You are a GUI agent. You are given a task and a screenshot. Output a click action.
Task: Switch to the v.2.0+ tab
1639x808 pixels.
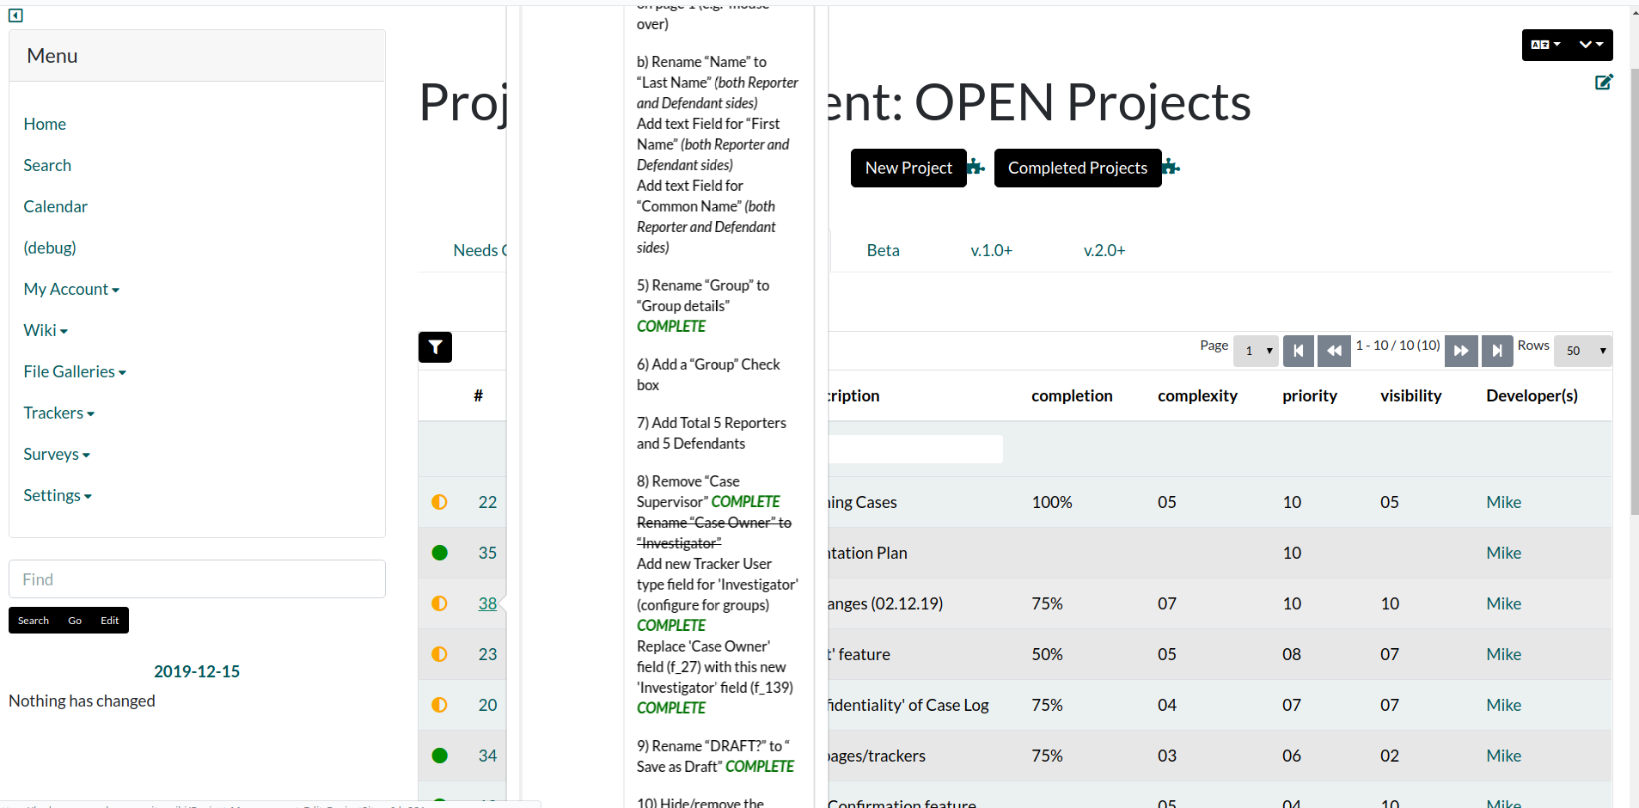[1104, 250]
